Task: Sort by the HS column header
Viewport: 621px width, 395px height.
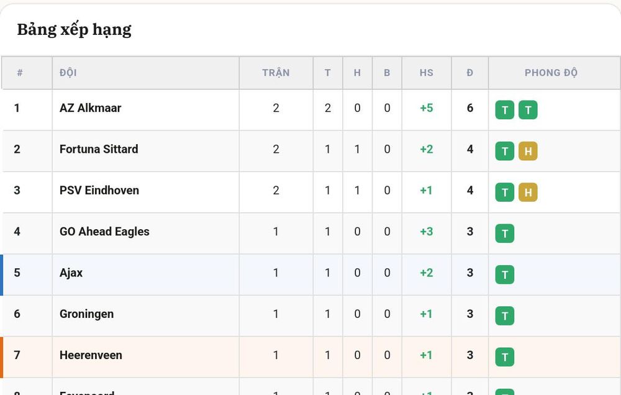Action: [427, 73]
